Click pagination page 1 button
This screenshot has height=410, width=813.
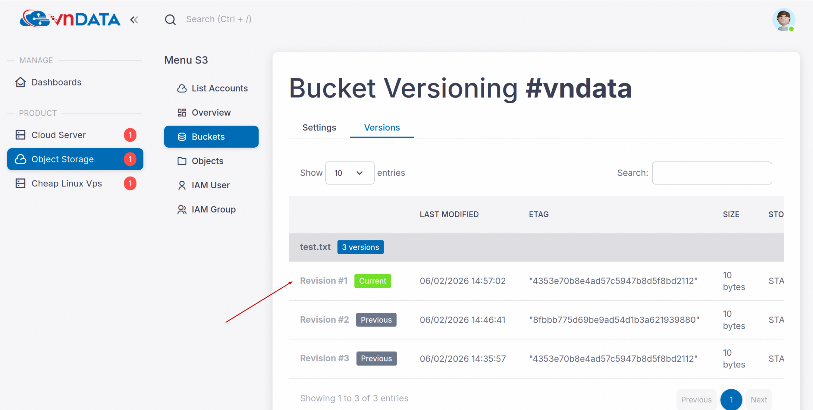click(x=731, y=400)
